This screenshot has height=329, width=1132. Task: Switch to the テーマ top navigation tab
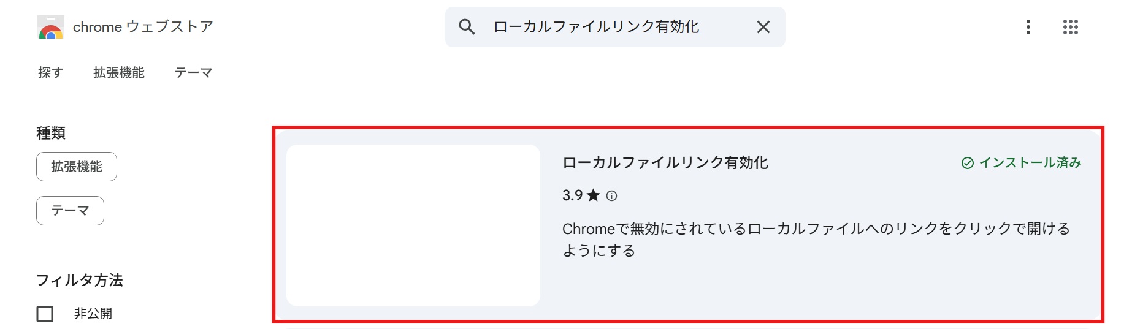click(193, 73)
